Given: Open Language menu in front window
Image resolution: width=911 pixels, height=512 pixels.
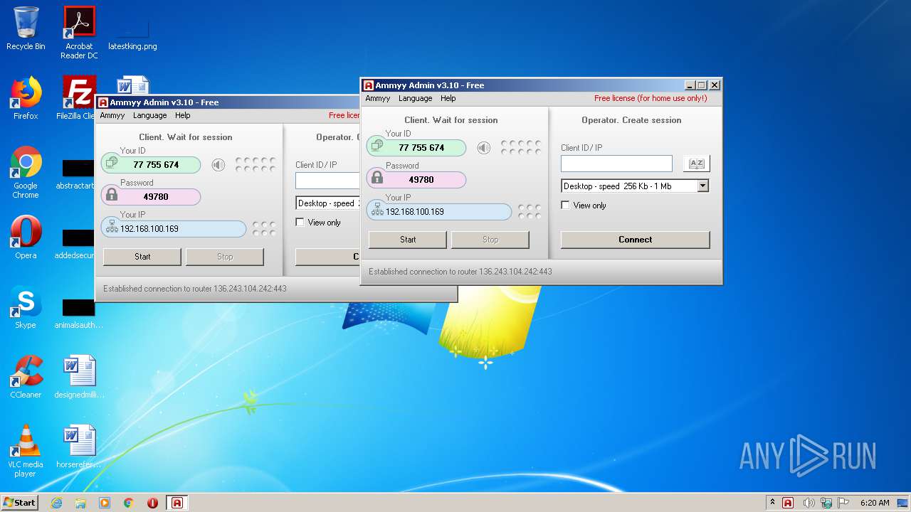Looking at the screenshot, I should pos(415,99).
